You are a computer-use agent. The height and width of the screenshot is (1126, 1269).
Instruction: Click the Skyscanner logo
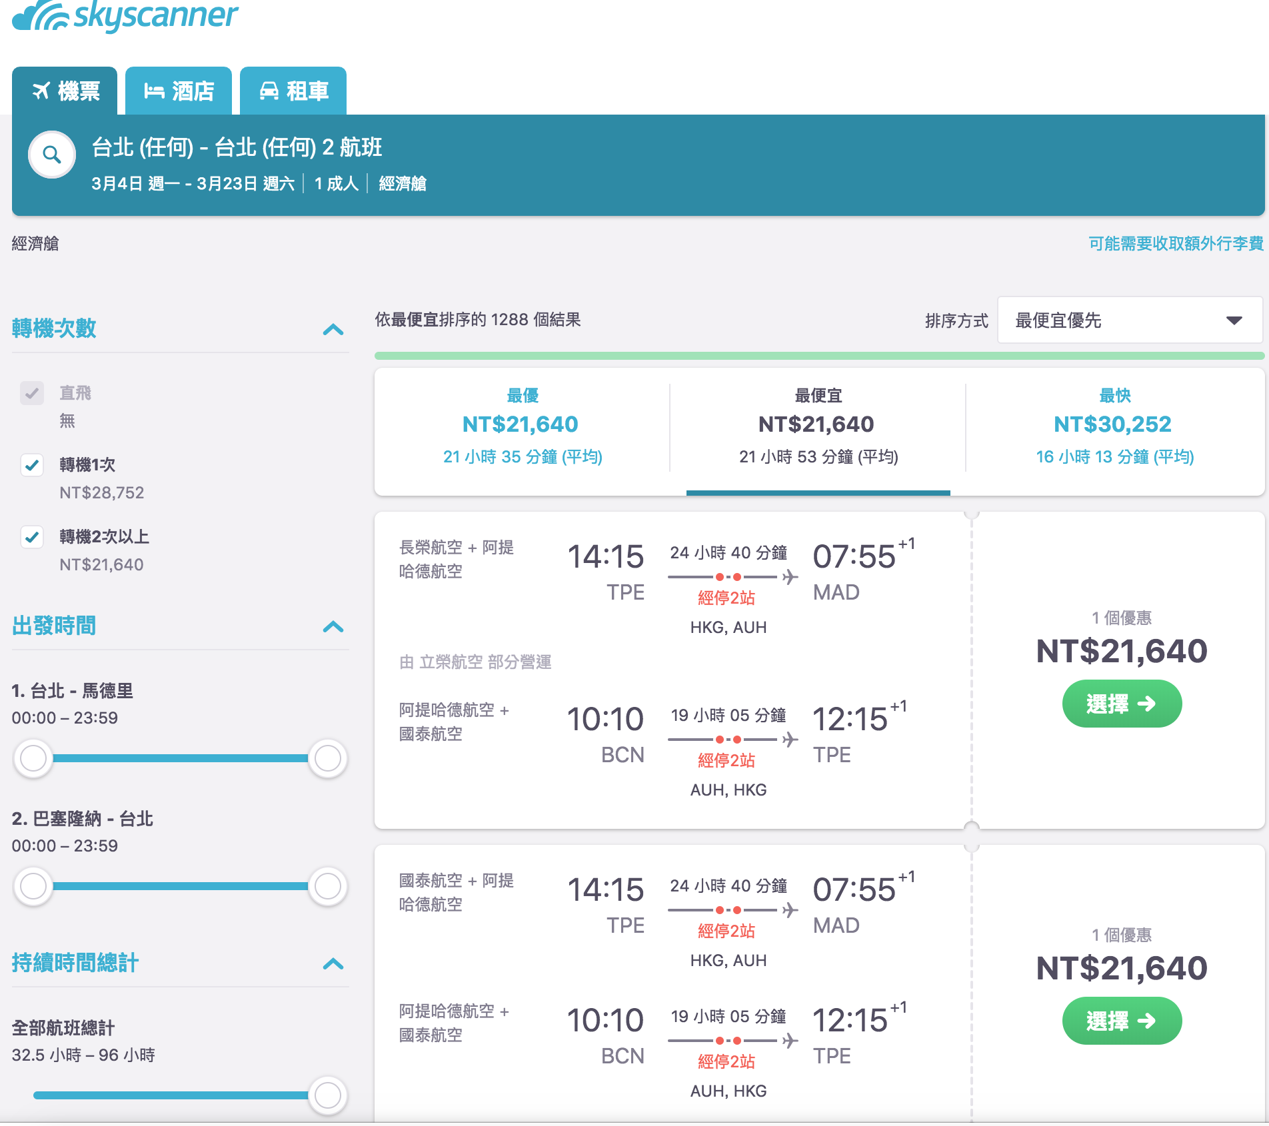tap(125, 16)
